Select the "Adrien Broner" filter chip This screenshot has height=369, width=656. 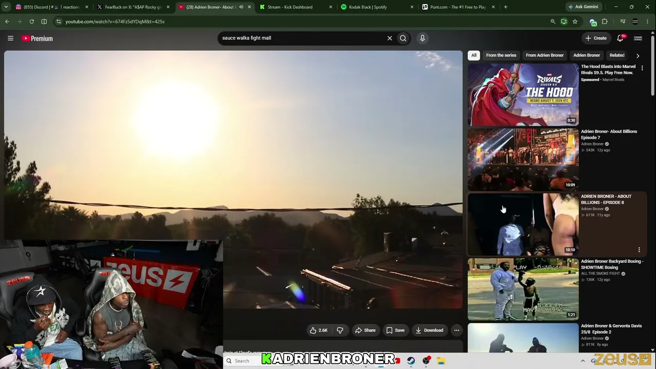(587, 55)
